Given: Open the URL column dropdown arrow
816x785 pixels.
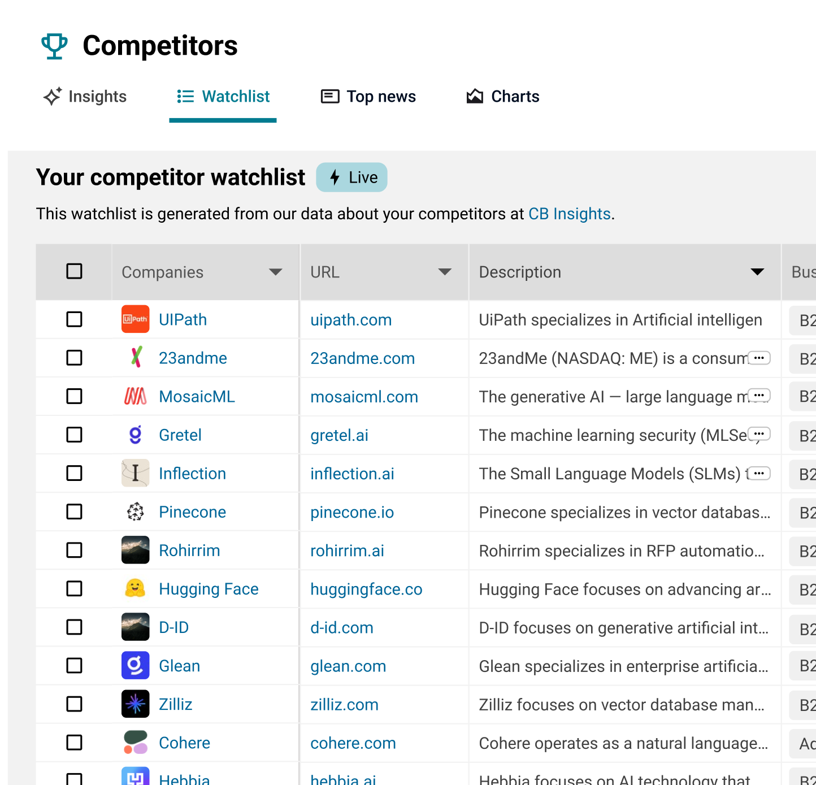Looking at the screenshot, I should click(x=445, y=272).
